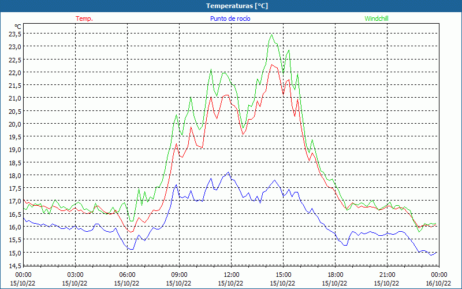The image size is (462, 289).
Task: Click the 15:00 time axis label
Action: click(x=283, y=275)
